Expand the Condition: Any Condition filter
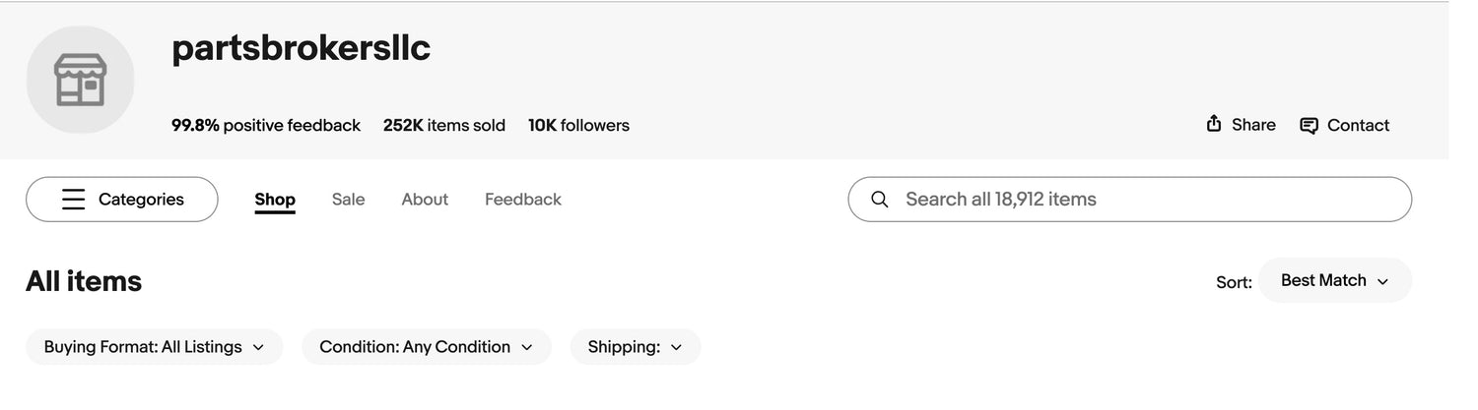The image size is (1478, 410). 426,347
